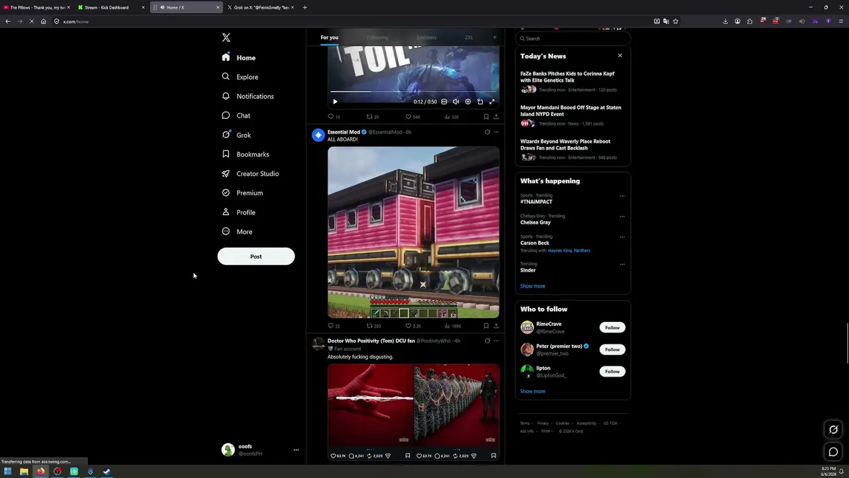
Task: Enter fullscreen on the top video
Action: [491, 102]
